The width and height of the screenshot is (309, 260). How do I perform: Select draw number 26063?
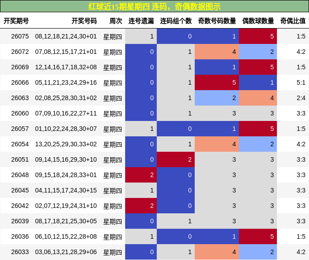click(20, 98)
